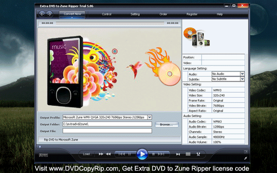Click the rewind icon
Image resolution: width=277 pixels, height=173 pixels.
point(108,154)
